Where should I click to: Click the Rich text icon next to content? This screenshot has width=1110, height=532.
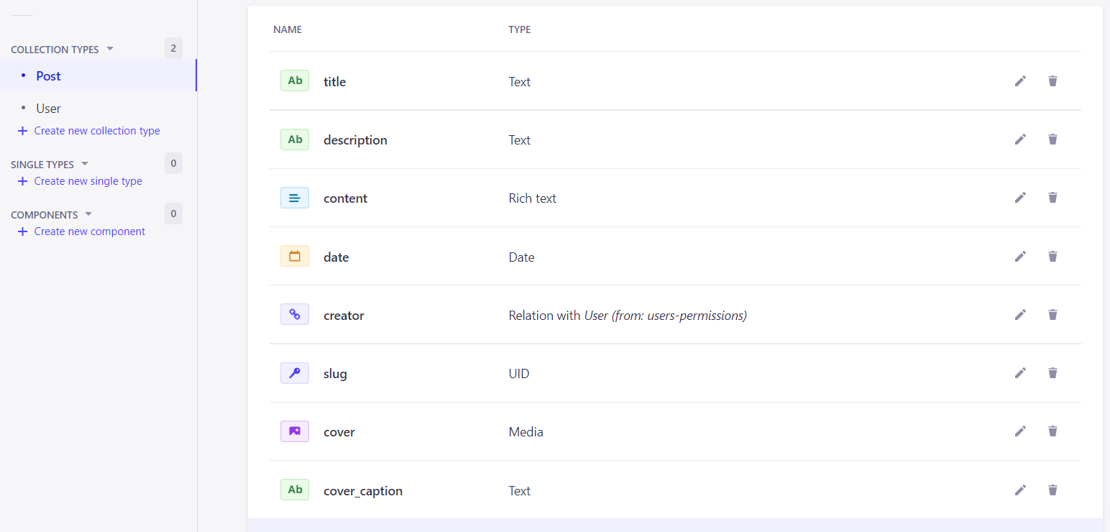pos(294,197)
